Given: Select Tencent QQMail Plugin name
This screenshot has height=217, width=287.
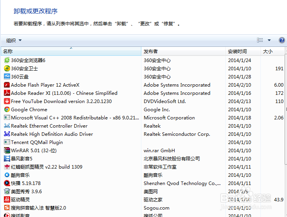Looking at the screenshot, I should coord(37,142).
